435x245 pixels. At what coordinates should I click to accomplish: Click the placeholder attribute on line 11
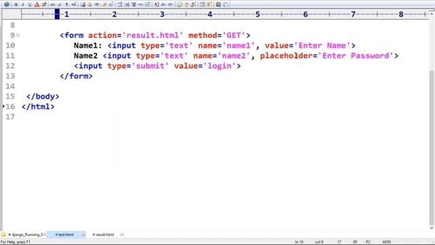[286, 56]
